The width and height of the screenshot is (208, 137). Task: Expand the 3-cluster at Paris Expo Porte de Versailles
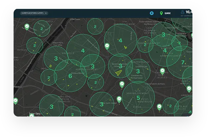[52, 107]
